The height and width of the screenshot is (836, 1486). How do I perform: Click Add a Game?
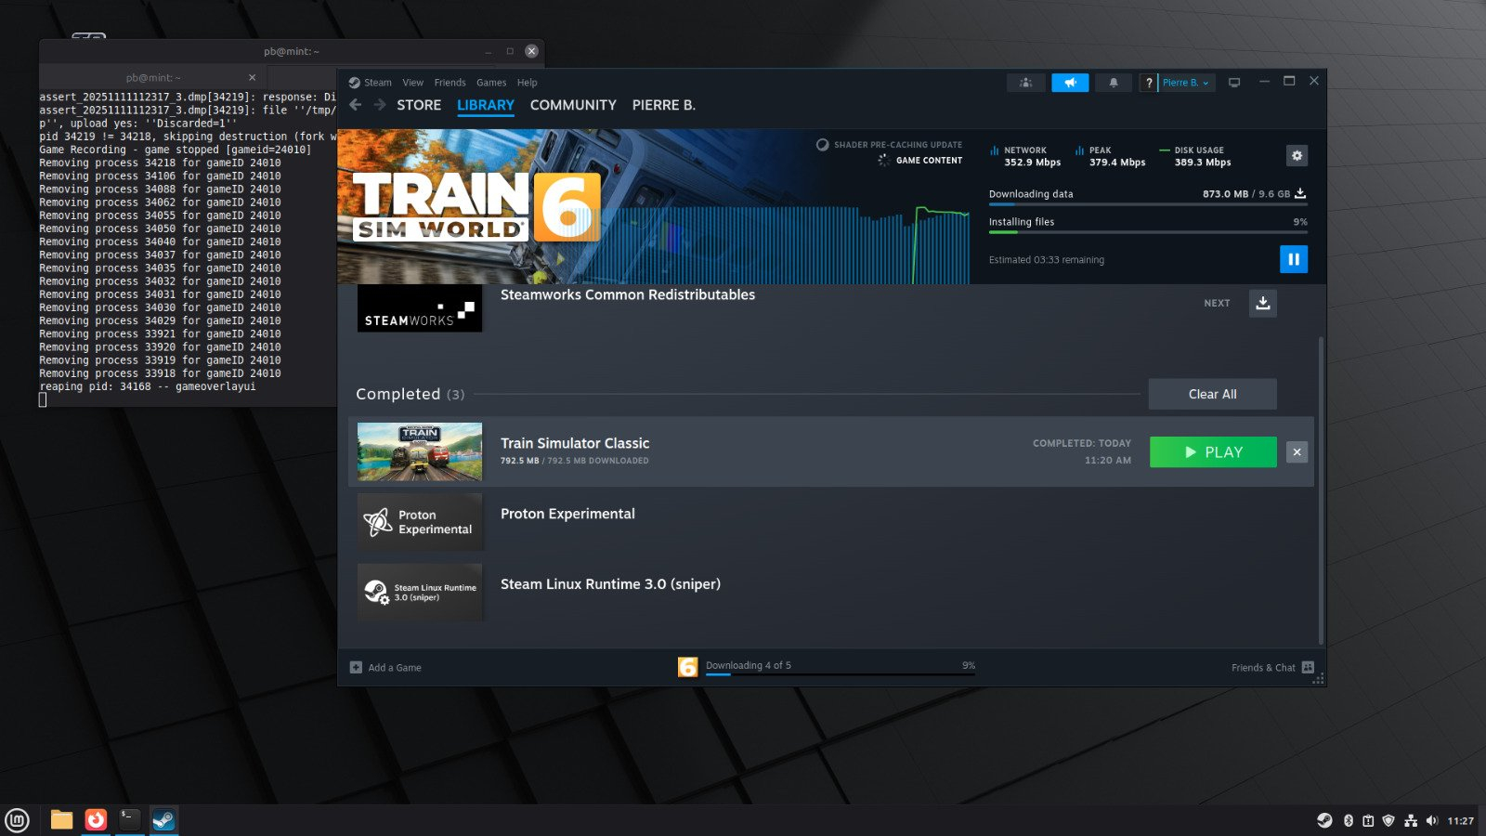[x=385, y=667]
